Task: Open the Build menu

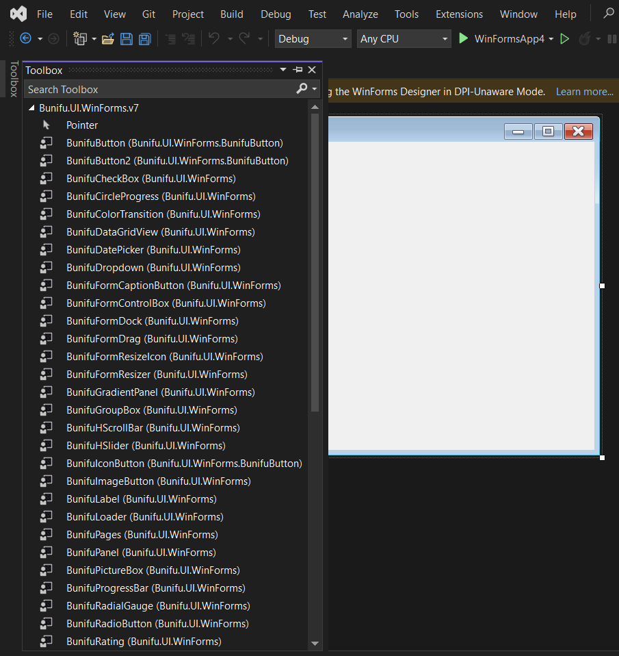Action: point(232,14)
